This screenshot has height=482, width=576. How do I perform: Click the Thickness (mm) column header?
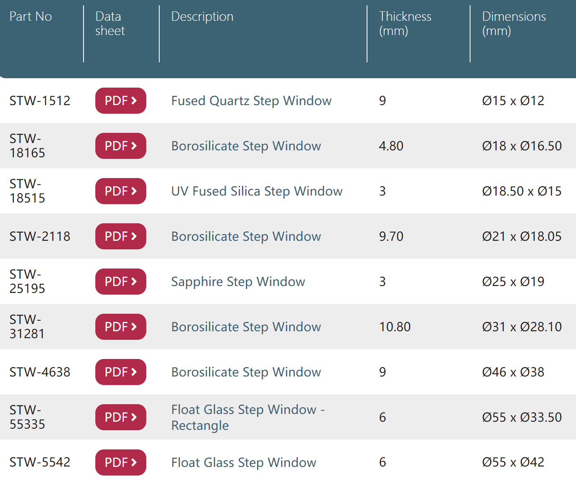coord(405,24)
